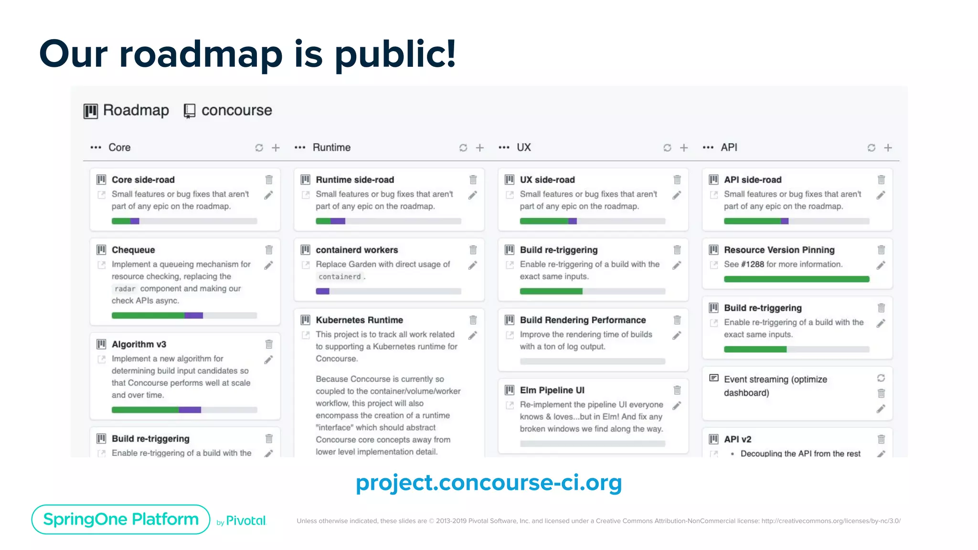Image resolution: width=978 pixels, height=550 pixels.
Task: Click the Roadmap project title
Action: pos(136,110)
